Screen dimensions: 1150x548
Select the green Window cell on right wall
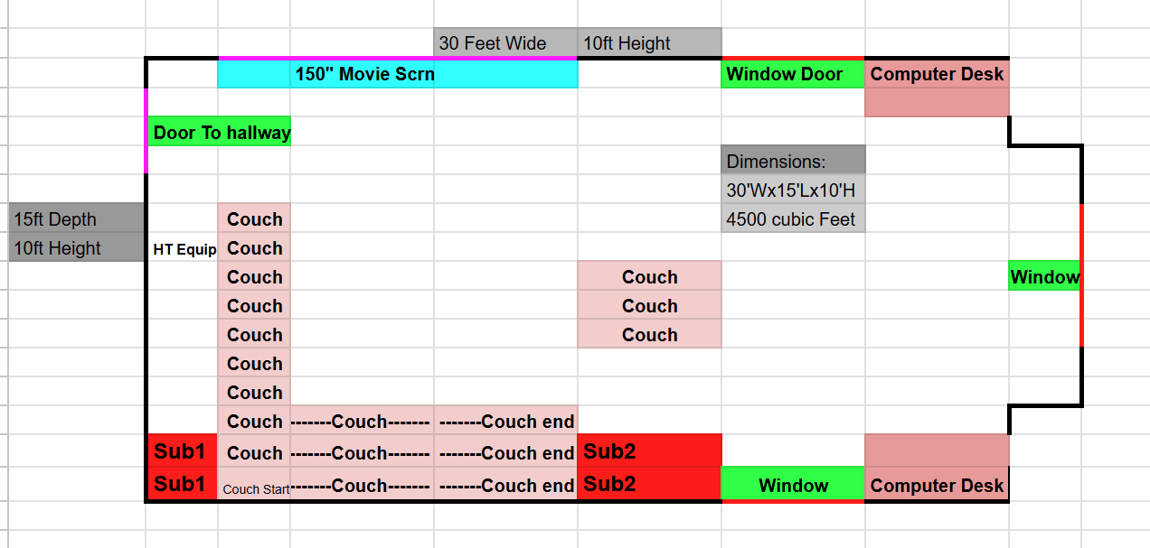coord(1044,277)
